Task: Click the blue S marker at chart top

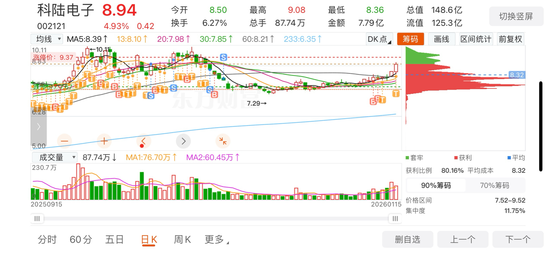Action: pos(223,57)
